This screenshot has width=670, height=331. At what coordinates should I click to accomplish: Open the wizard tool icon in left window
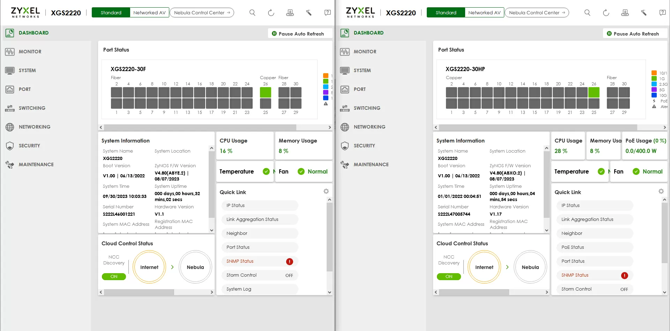tap(309, 13)
